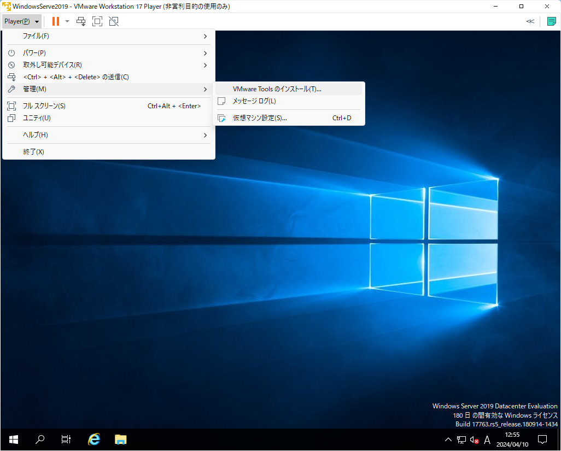Pause the virtual machine with the orange pause icon
Screen dimensions: 561x451
(55, 21)
